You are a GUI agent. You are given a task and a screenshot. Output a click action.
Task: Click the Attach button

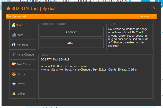(71, 43)
